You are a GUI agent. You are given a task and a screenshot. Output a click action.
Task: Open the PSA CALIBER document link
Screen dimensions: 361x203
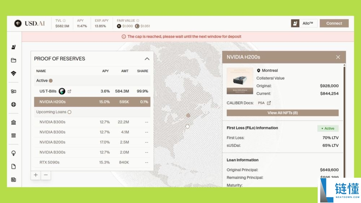(264, 103)
